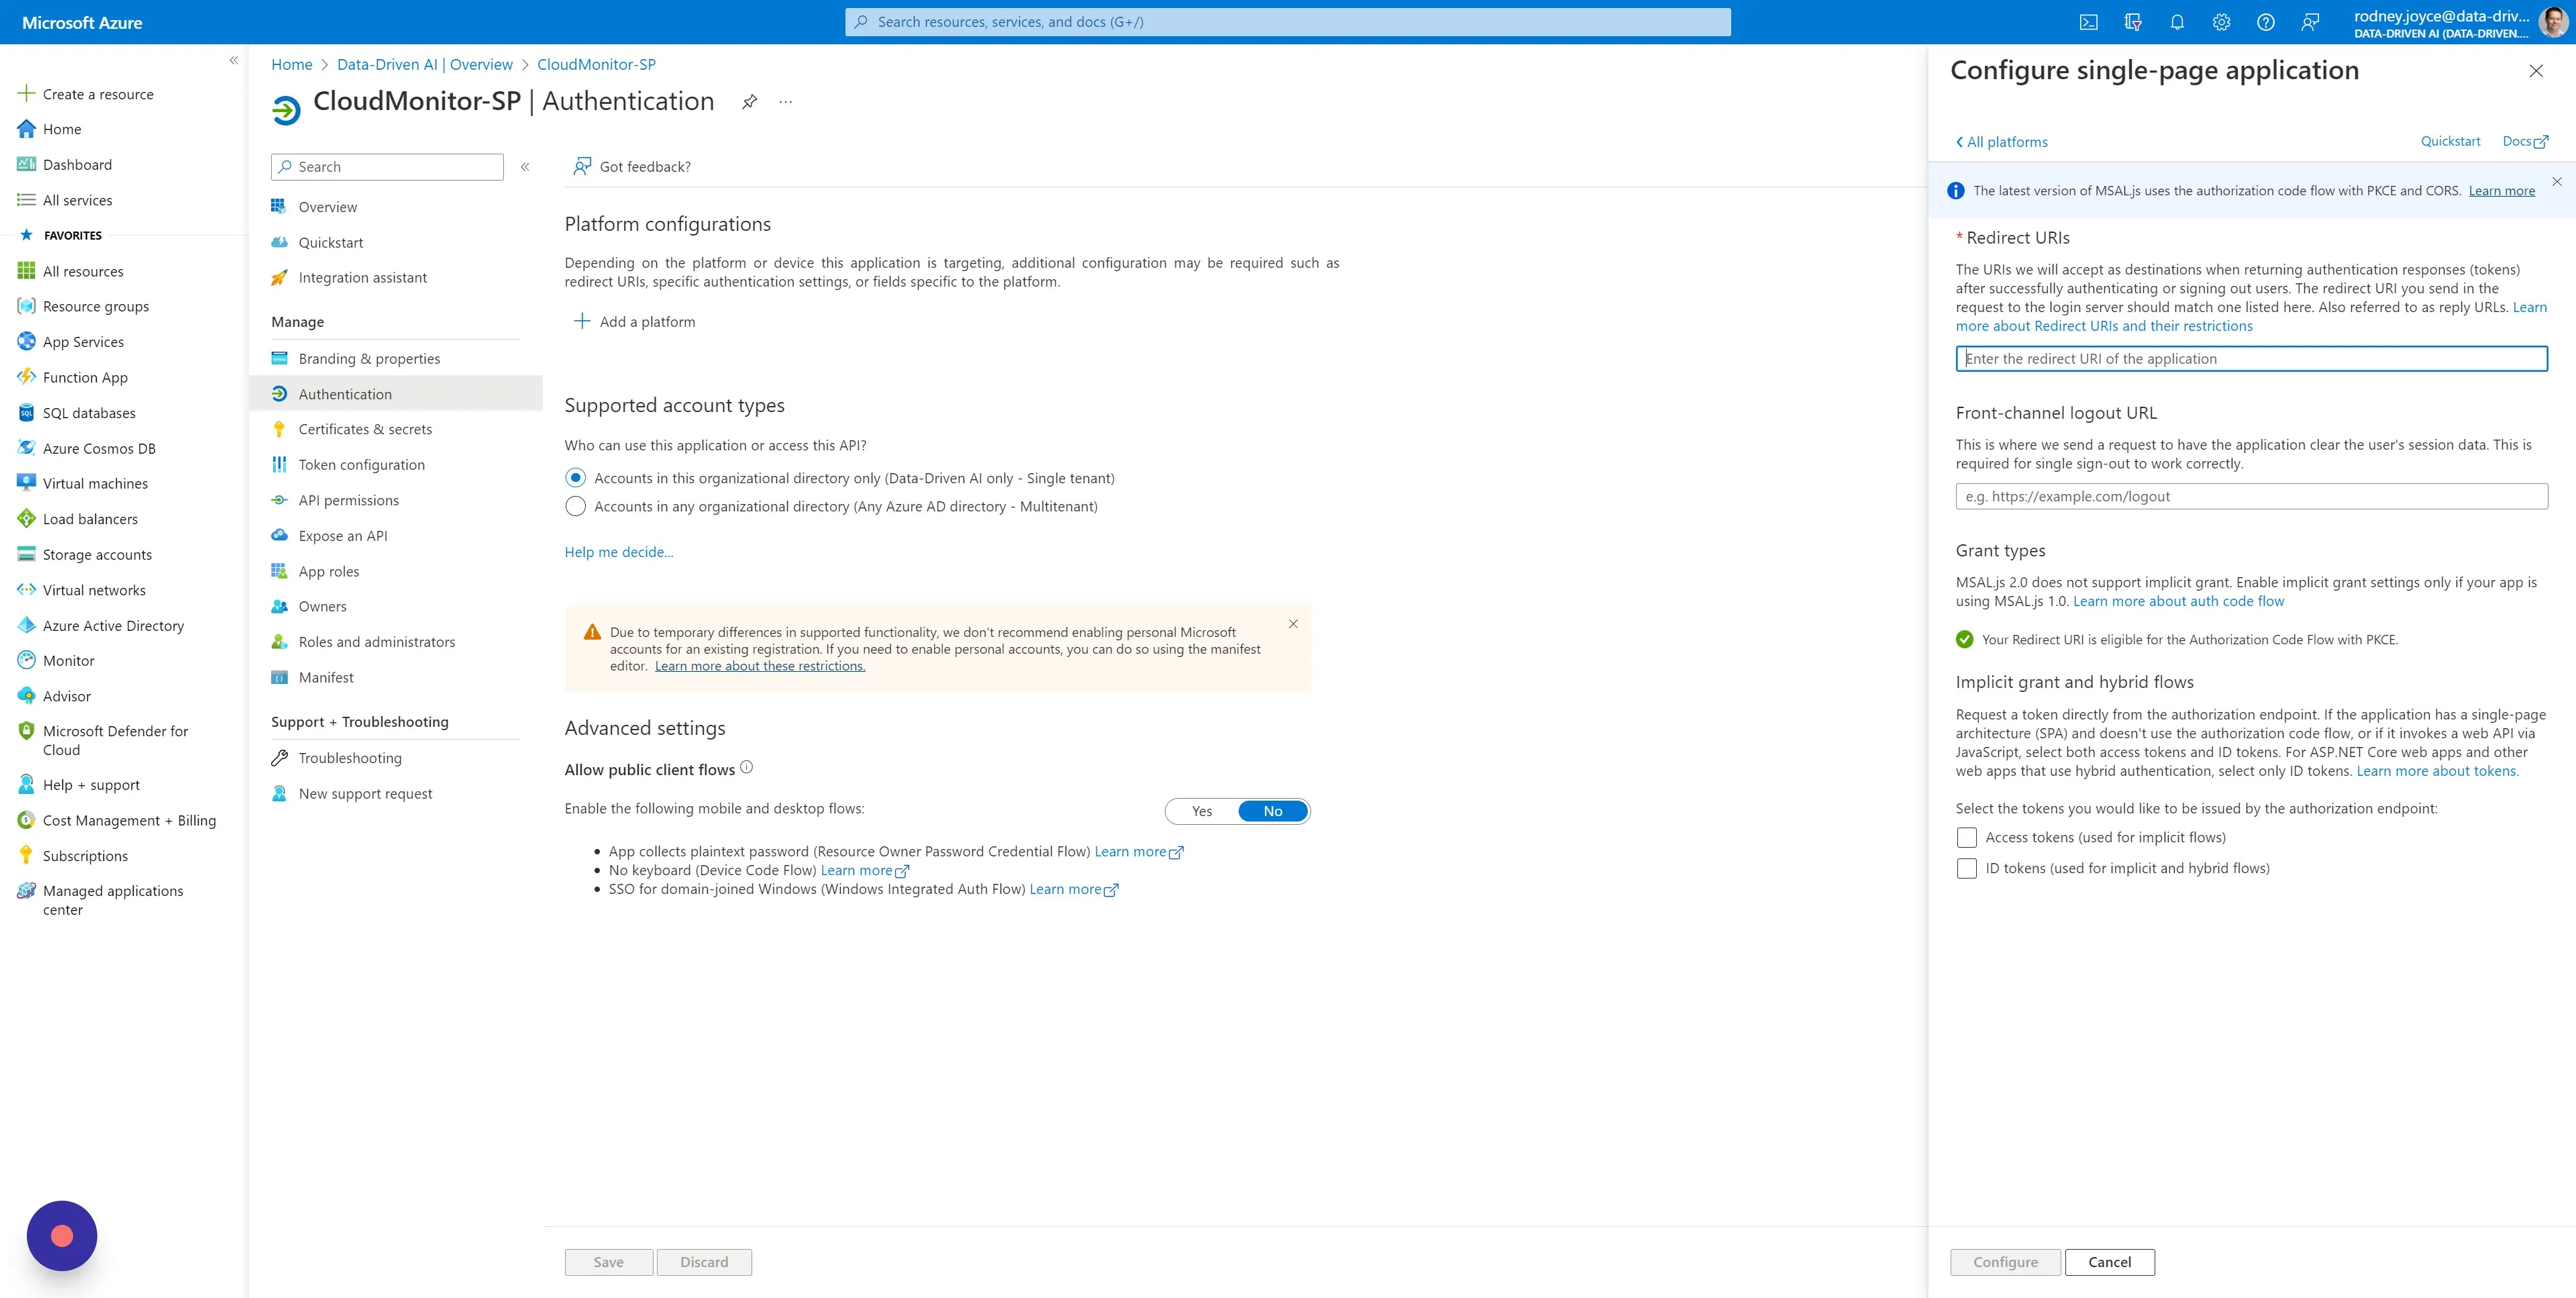The width and height of the screenshot is (2576, 1298).
Task: Click Learn more about auth code flow
Action: pyautogui.click(x=2178, y=601)
